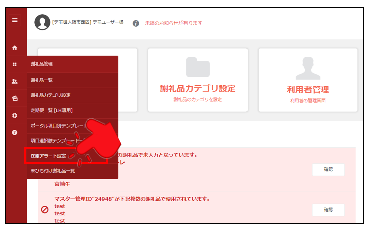The height and width of the screenshot is (230, 371).
Task: Choose ポータル項目別テンプレート menu item
Action: pyautogui.click(x=55, y=126)
